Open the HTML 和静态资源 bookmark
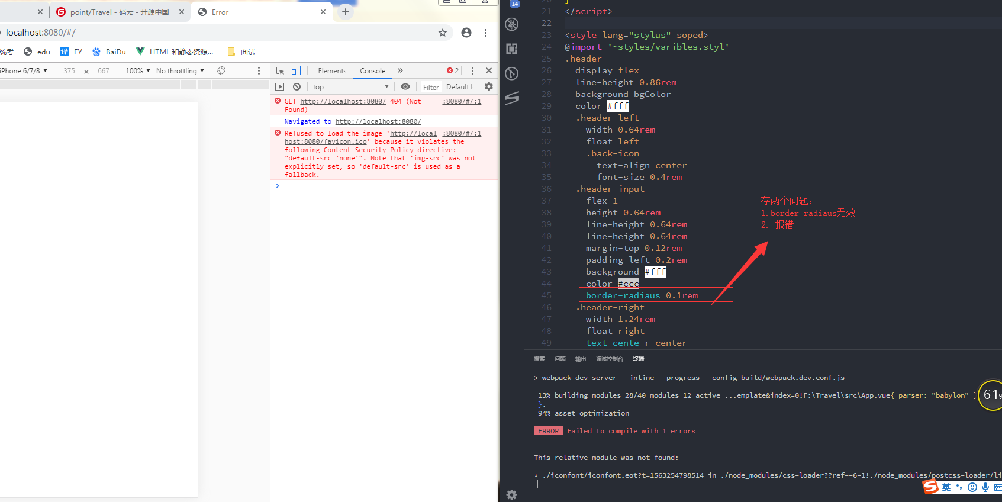 [175, 52]
